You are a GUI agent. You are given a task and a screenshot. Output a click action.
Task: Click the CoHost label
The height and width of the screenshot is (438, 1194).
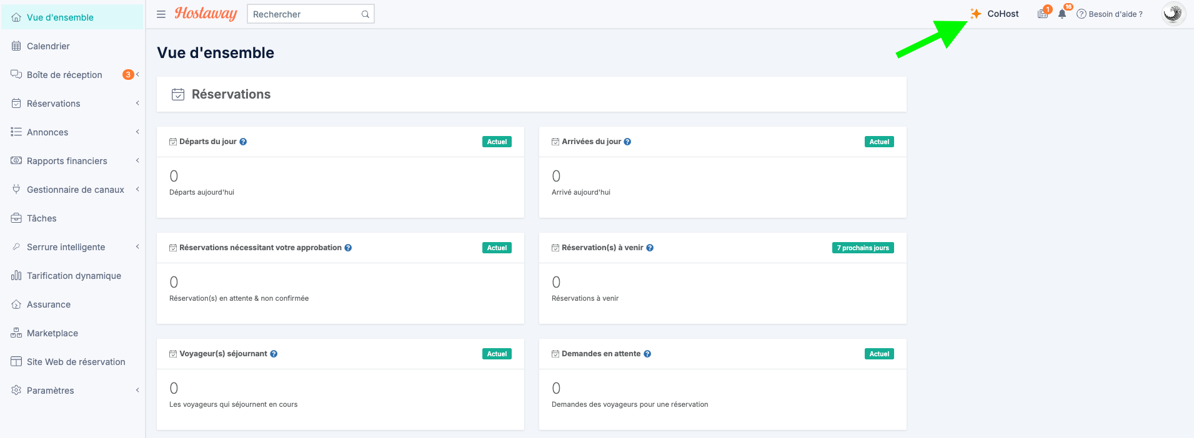[x=1003, y=14]
